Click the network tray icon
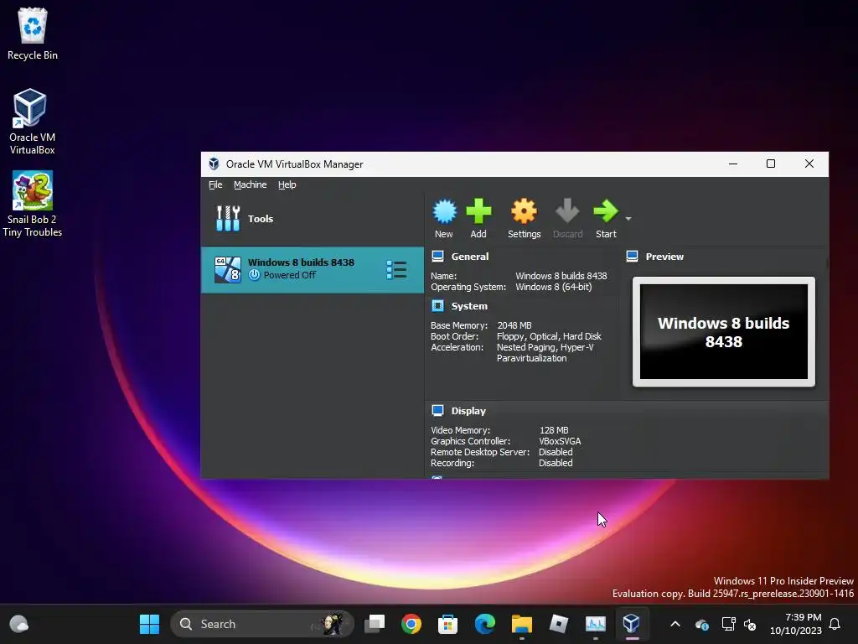 728,624
